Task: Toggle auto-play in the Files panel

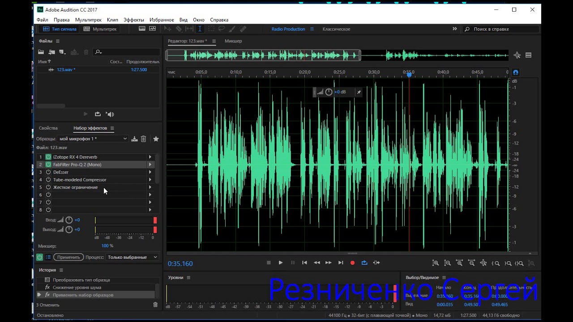Action: 110,114
